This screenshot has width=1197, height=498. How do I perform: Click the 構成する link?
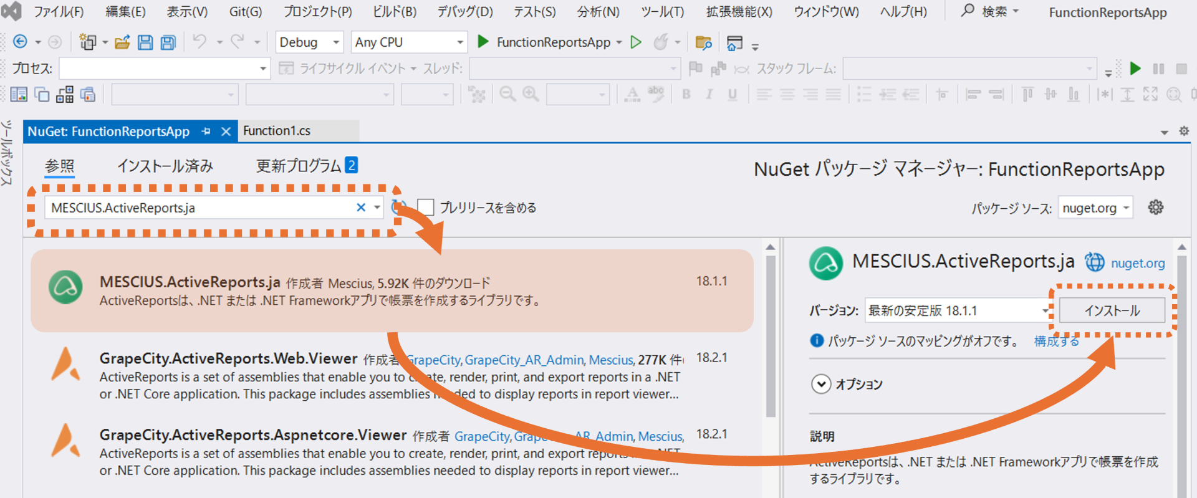[x=1056, y=341]
